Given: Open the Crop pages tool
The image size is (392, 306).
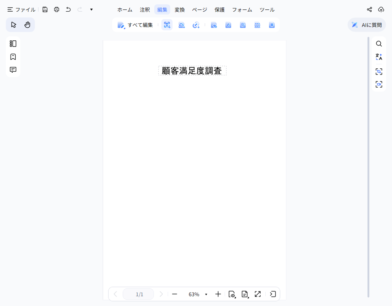Looking at the screenshot, I should (214, 25).
